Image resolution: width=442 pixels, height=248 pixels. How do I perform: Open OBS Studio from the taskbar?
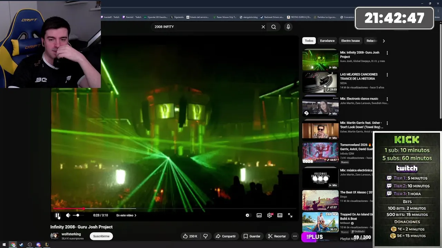(30, 245)
